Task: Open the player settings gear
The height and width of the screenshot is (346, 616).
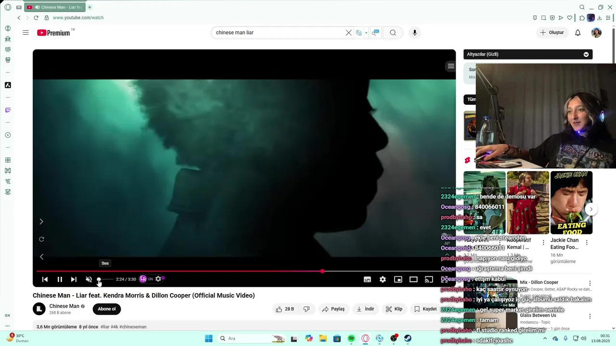Action: click(383, 279)
